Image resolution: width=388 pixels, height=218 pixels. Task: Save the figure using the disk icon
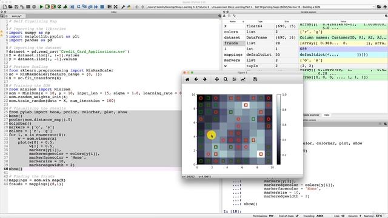click(x=255, y=79)
